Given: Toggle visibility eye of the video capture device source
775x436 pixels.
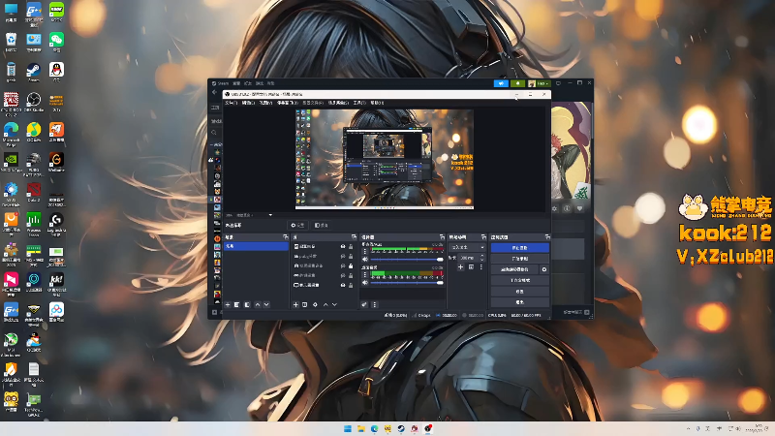Looking at the screenshot, I should 343,265.
